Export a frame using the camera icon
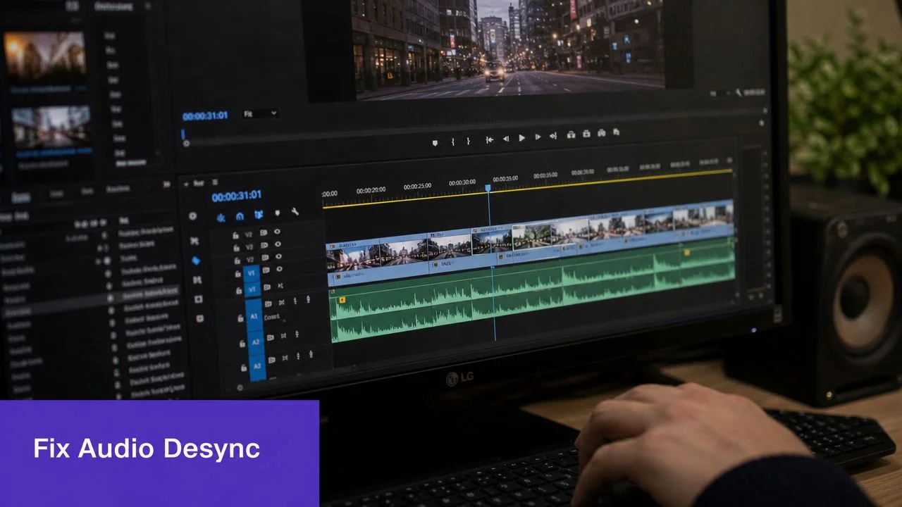Viewport: 902px width, 507px height. pyautogui.click(x=601, y=132)
